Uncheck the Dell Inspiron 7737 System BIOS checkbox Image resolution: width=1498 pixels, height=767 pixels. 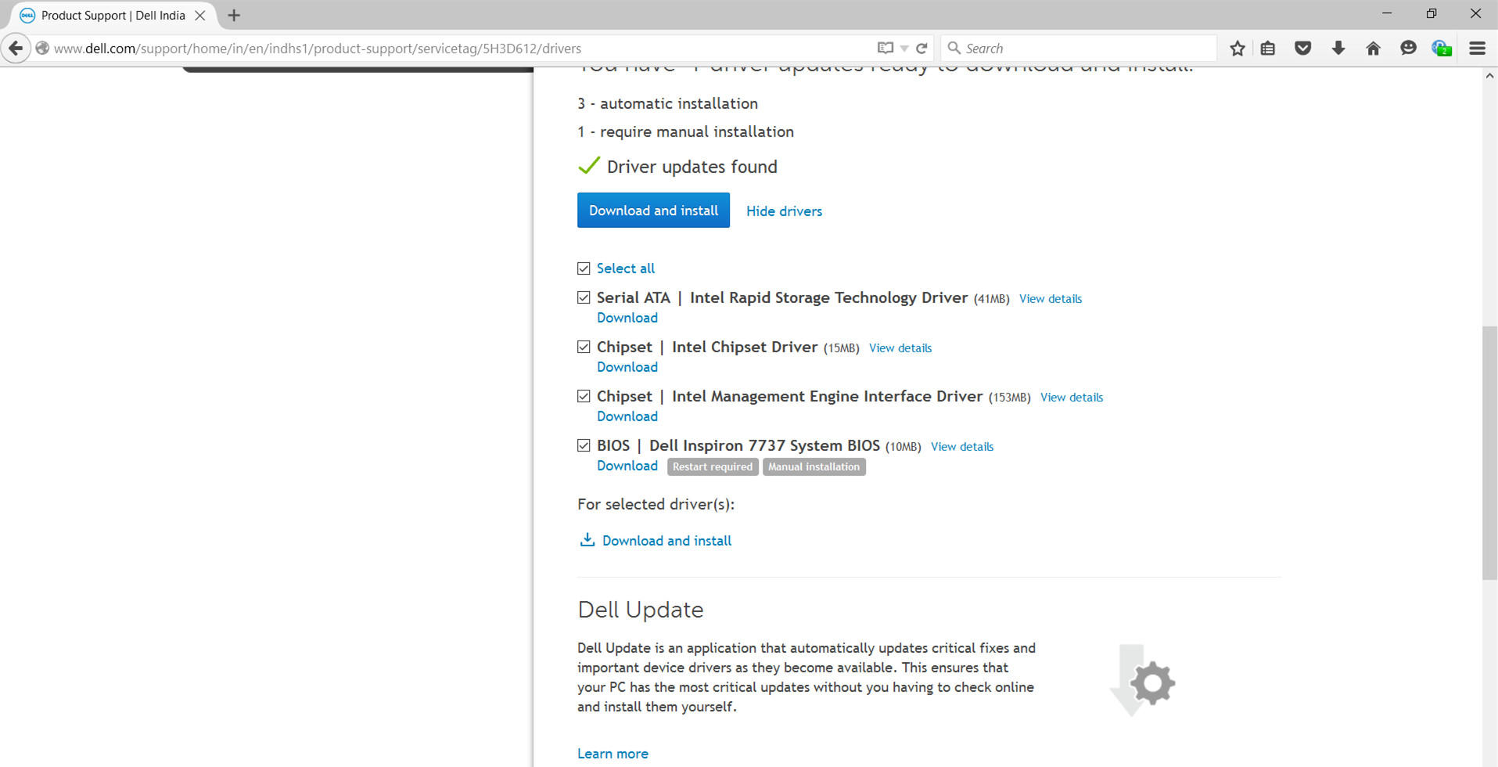(584, 445)
